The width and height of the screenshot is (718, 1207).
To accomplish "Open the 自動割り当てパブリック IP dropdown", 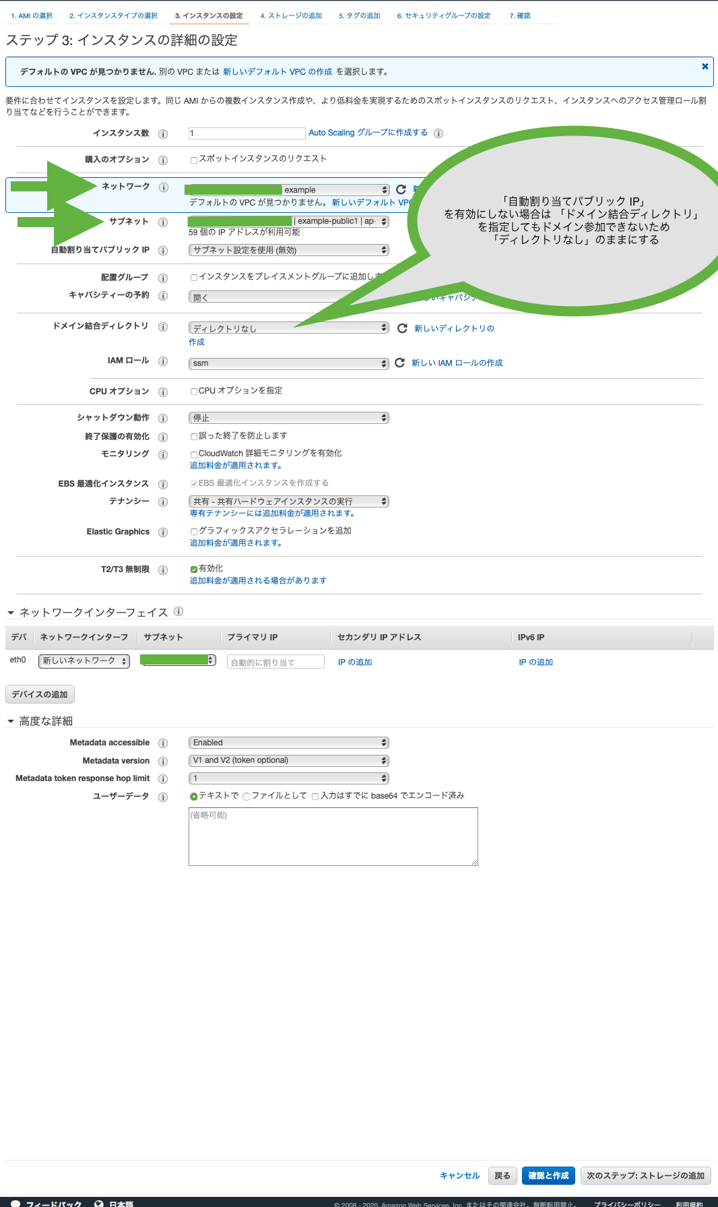I will pyautogui.click(x=288, y=250).
